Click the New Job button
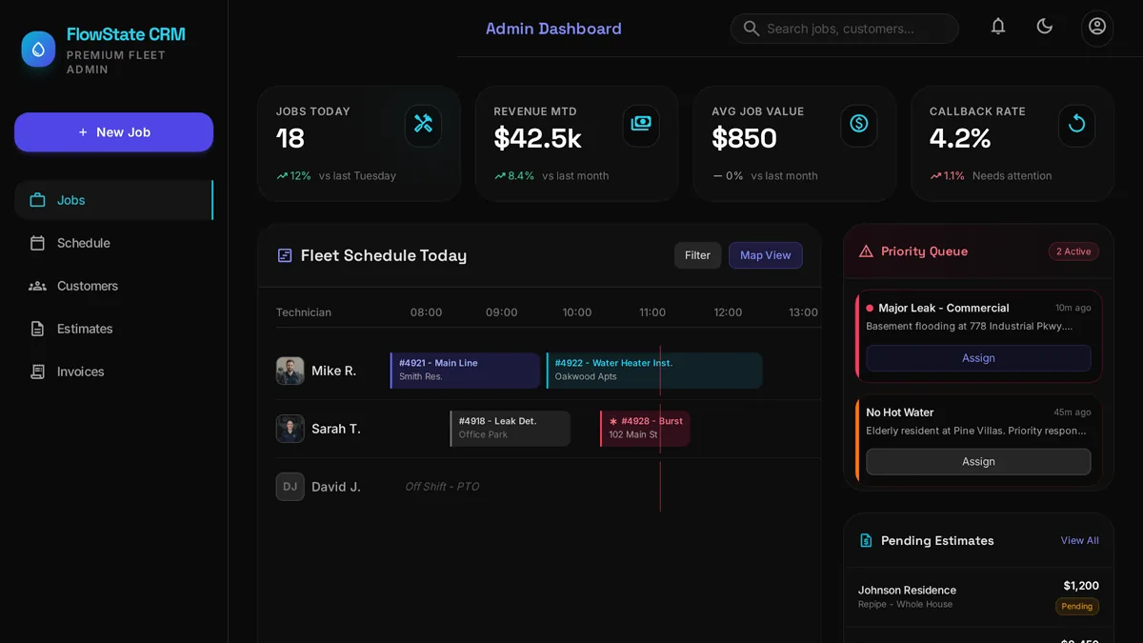Viewport: 1143px width, 643px height. point(113,132)
